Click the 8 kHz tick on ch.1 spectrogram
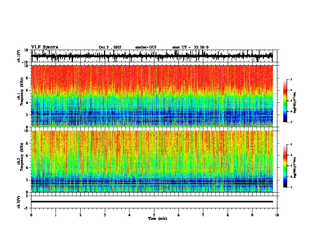 click(x=28, y=78)
